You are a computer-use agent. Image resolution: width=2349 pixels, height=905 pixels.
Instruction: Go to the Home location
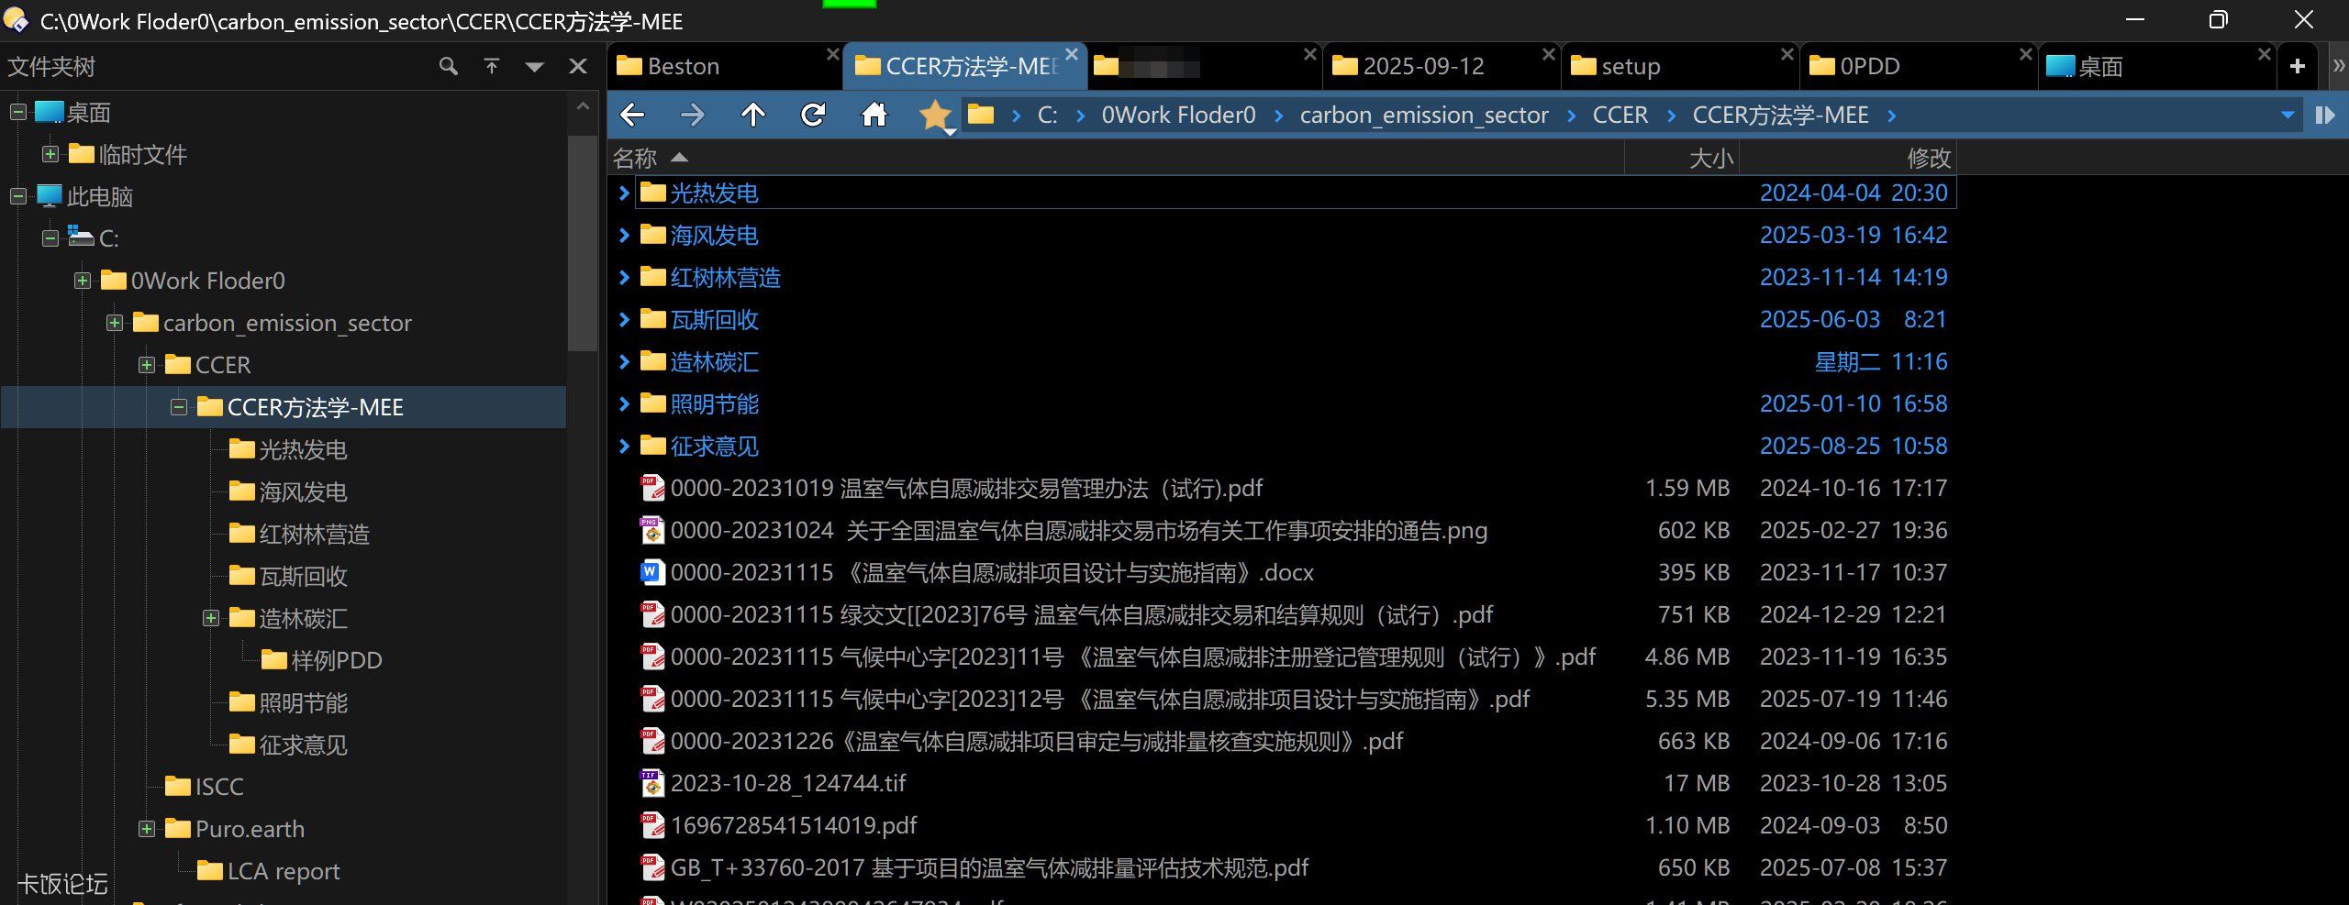point(874,115)
